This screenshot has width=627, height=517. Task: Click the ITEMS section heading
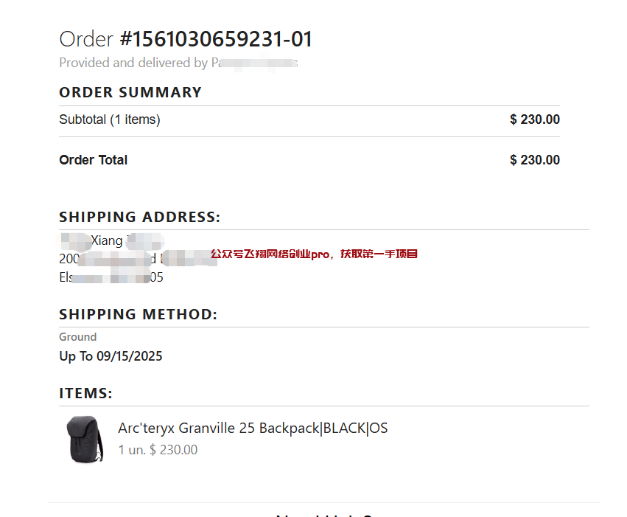tap(85, 394)
